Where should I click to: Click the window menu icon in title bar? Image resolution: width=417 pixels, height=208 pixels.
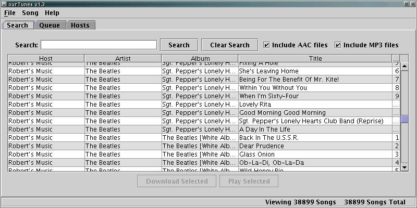(4, 4)
